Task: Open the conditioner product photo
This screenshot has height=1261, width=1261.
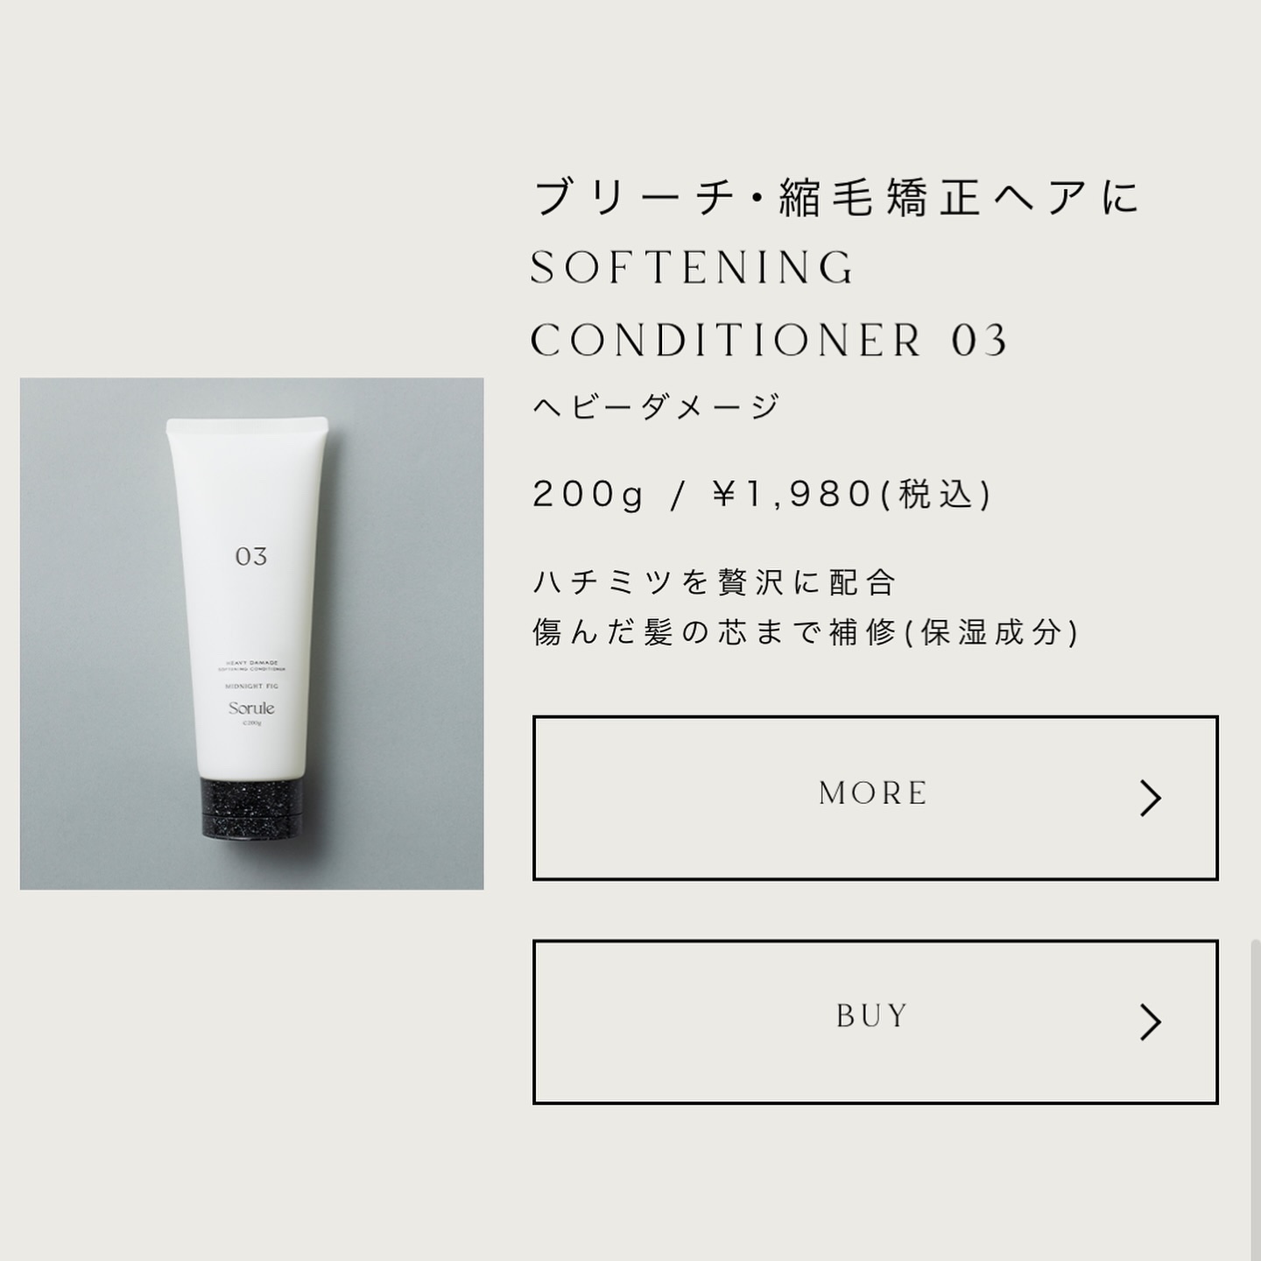Action: pos(251,633)
